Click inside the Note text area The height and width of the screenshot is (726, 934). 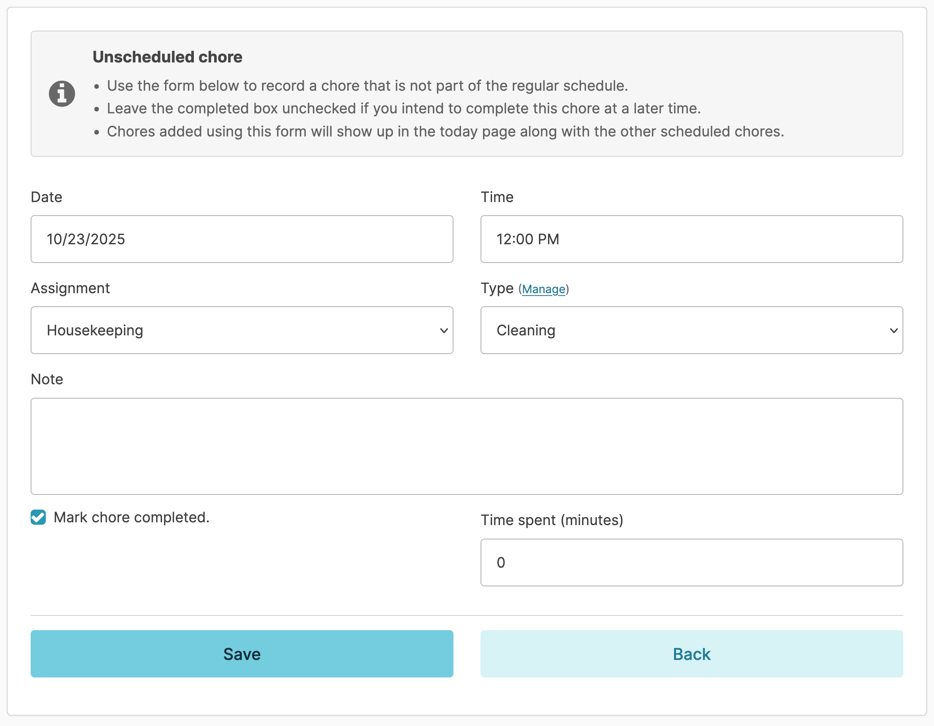(x=467, y=446)
